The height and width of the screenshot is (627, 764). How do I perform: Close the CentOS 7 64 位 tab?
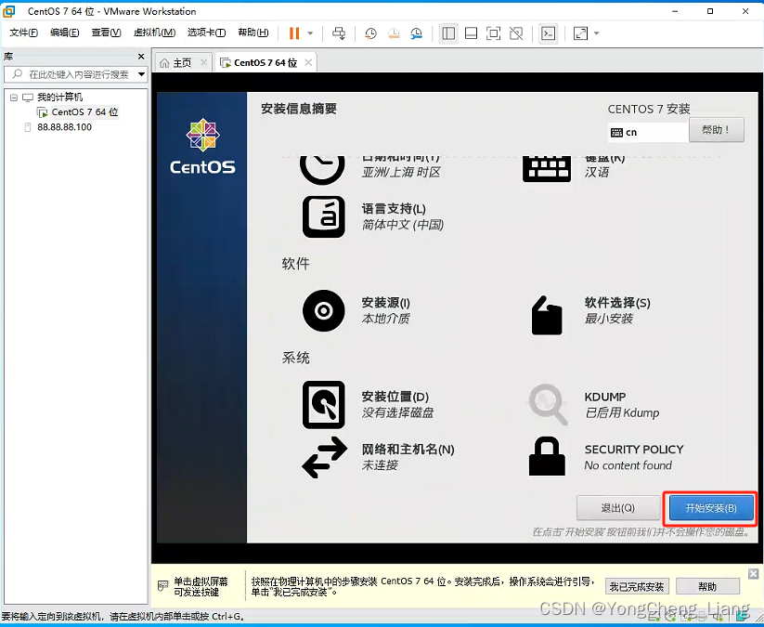(308, 62)
